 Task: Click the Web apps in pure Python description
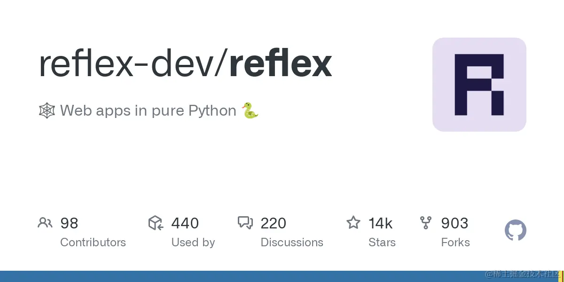tap(148, 111)
